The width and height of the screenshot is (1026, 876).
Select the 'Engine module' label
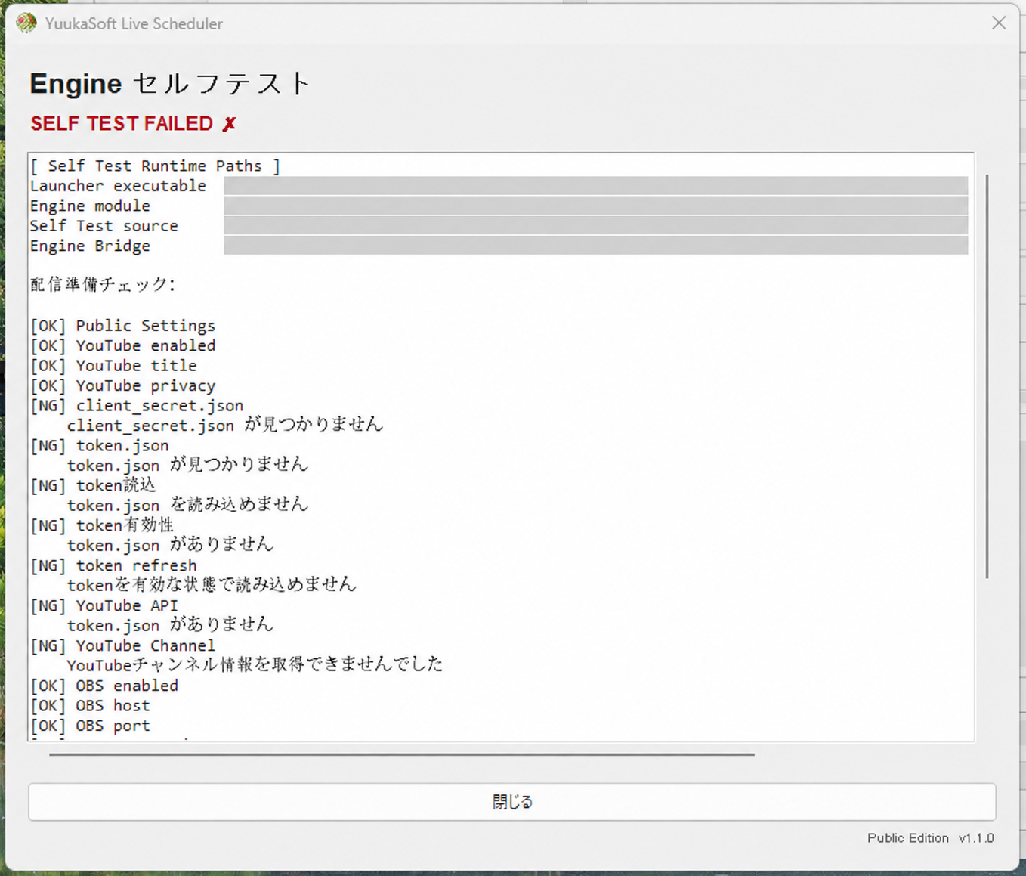tap(90, 206)
